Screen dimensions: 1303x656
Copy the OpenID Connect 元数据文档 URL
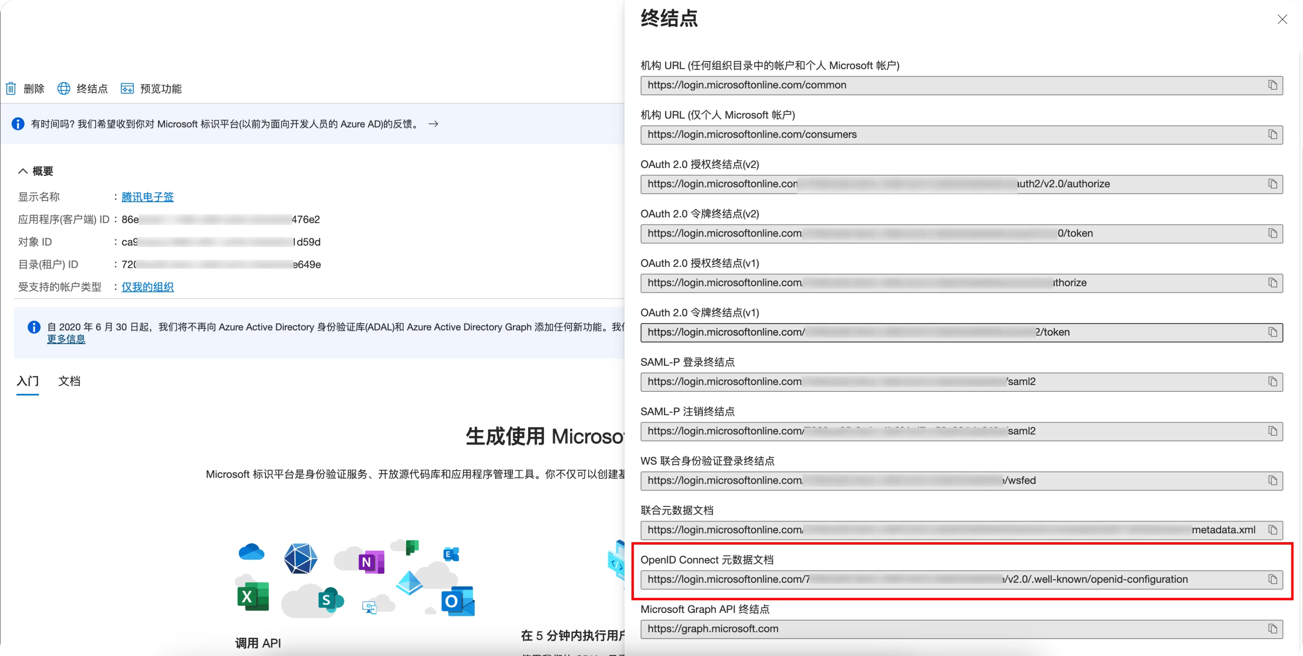[x=1273, y=580]
